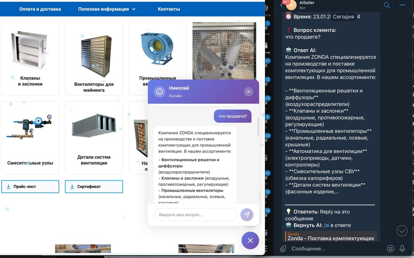Open search in the AISeller Telegram chat
Image resolution: width=414 pixels, height=258 pixels.
386,5
